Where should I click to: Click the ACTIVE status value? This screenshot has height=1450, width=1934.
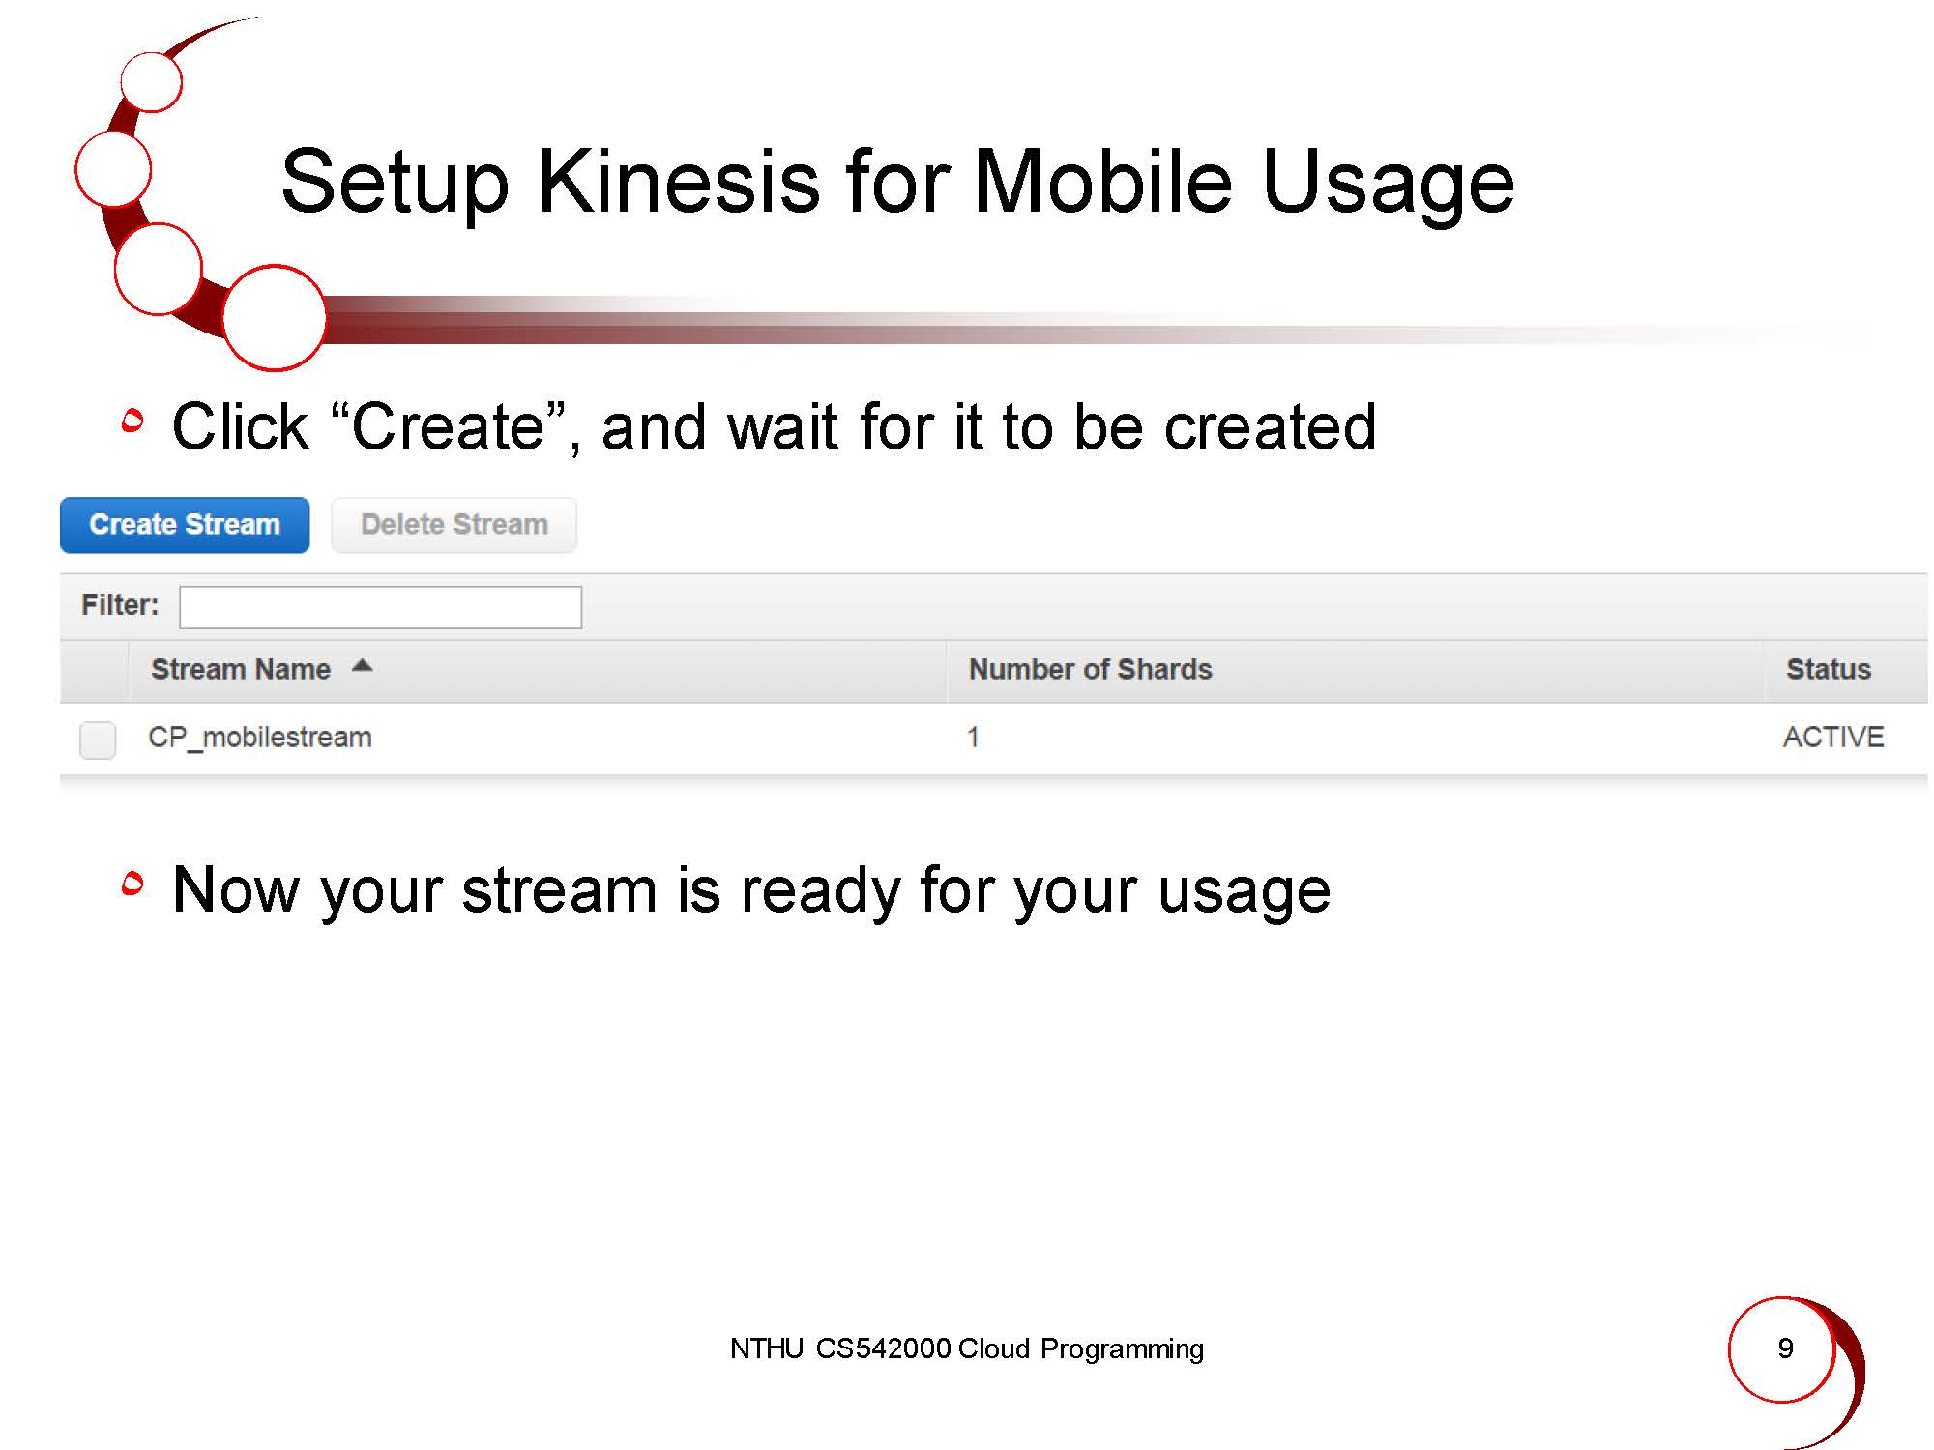[1832, 738]
